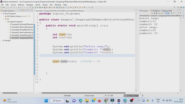
Task: Click the taskbar Search box
Action: [57, 101]
